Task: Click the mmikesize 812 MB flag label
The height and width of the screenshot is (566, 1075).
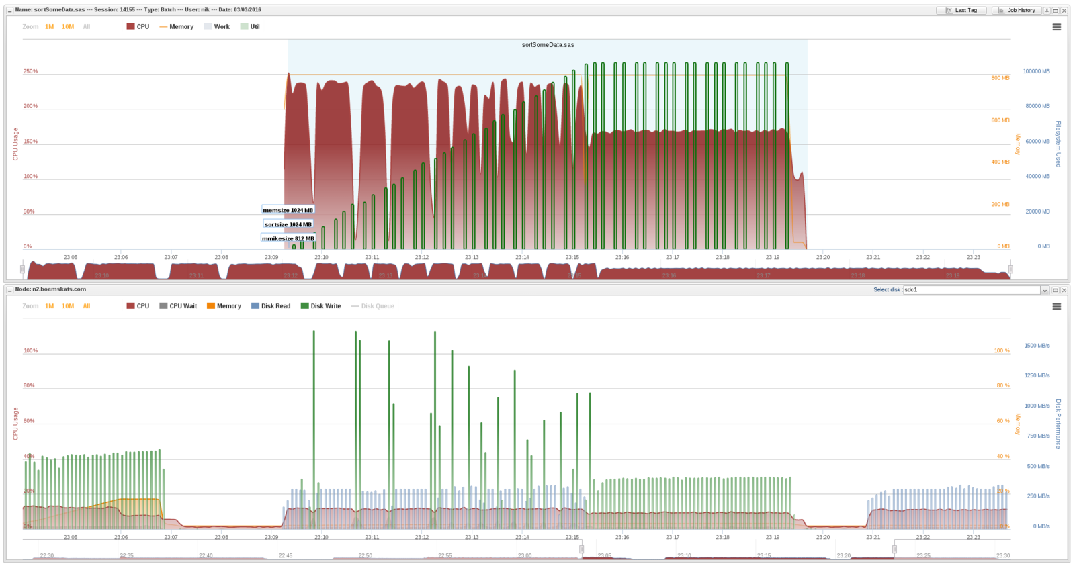Action: (x=288, y=238)
